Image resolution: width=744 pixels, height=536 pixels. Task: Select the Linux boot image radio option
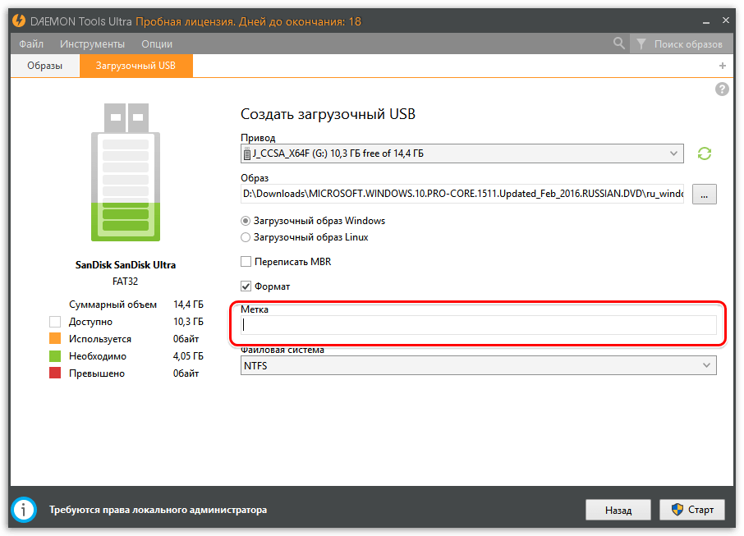tap(246, 237)
